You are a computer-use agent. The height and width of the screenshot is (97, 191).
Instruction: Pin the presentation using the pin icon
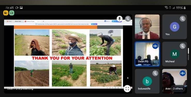coord(119,19)
